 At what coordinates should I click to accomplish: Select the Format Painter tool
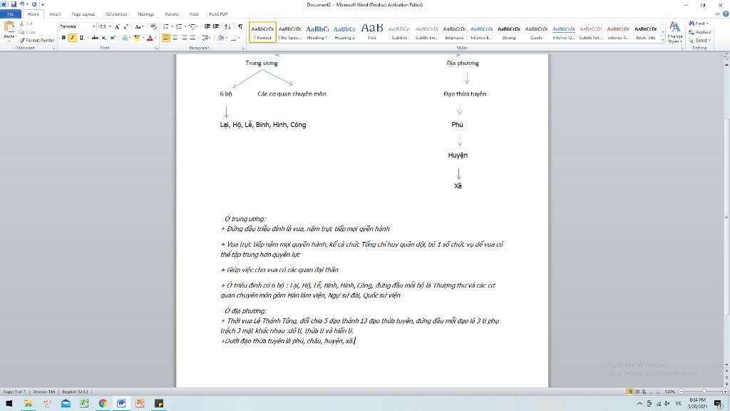pyautogui.click(x=37, y=40)
